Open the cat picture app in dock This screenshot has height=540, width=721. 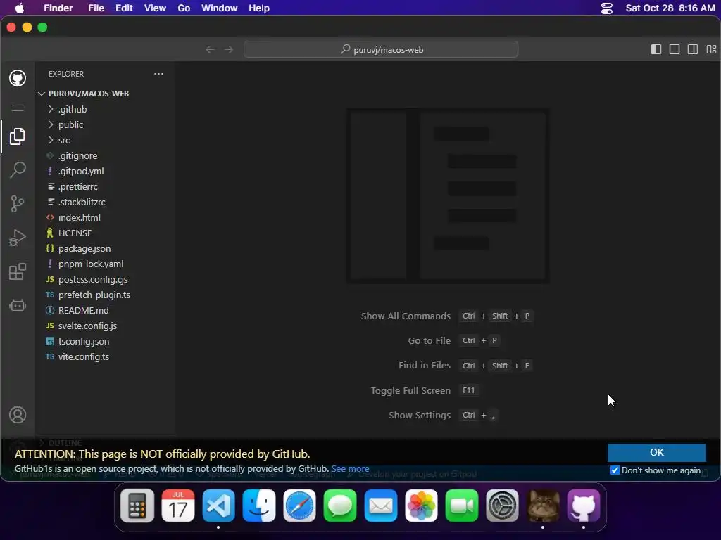(543, 506)
